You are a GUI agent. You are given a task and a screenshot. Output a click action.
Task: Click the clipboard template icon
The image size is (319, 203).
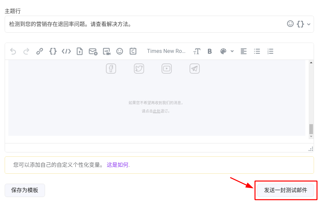(133, 51)
